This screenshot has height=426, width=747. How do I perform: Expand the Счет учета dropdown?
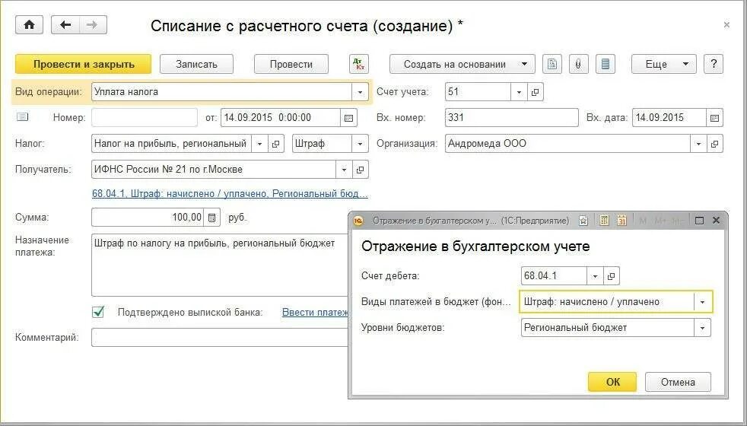[x=519, y=91]
